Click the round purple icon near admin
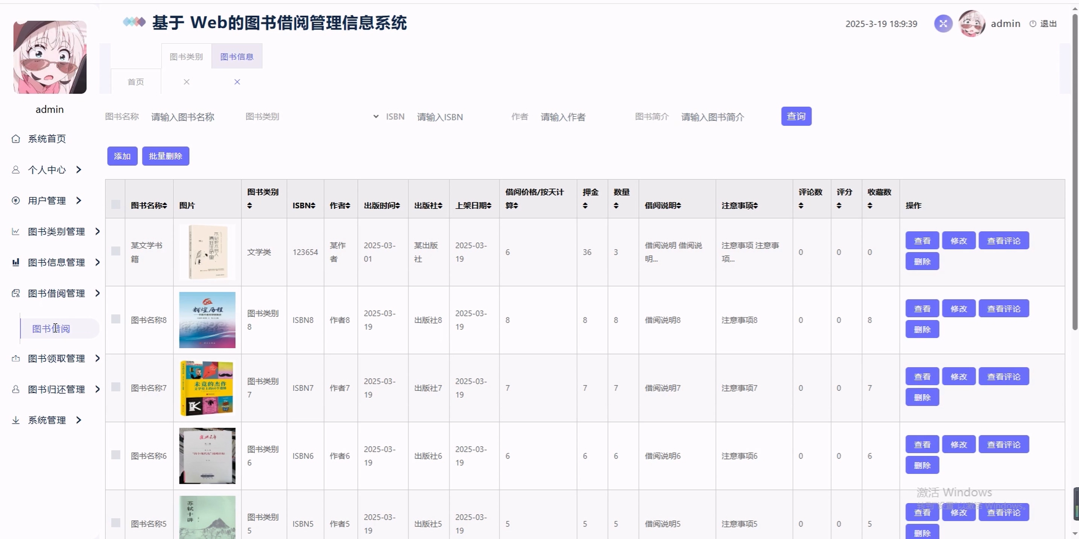Screen dimensions: 1079x539 (x=943, y=23)
